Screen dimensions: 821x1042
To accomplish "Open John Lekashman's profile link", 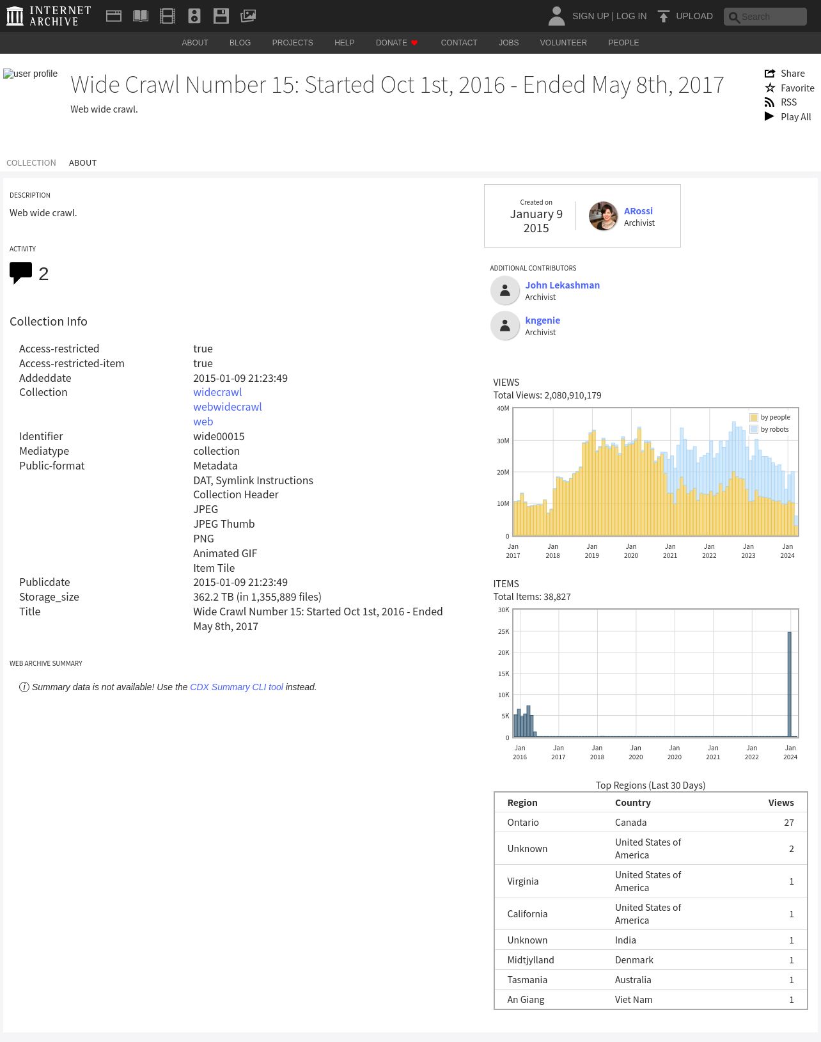I will (x=563, y=285).
